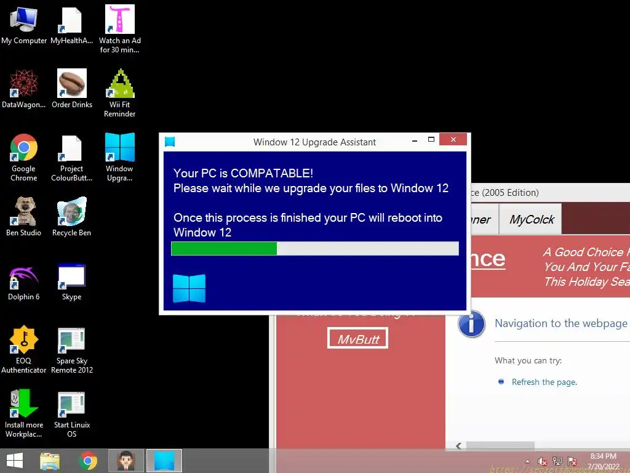Select Watch an Ad for 30 min shortcut
The width and height of the screenshot is (630, 473).
tap(120, 30)
